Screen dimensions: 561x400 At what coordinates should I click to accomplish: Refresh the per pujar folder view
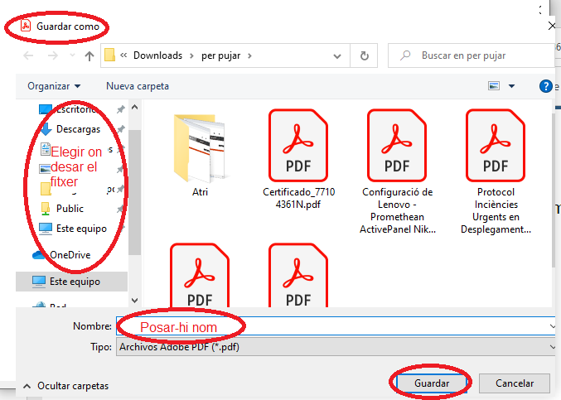coord(364,55)
